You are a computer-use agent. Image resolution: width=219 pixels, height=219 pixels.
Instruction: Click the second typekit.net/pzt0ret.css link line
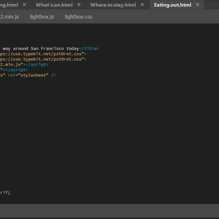[43, 59]
